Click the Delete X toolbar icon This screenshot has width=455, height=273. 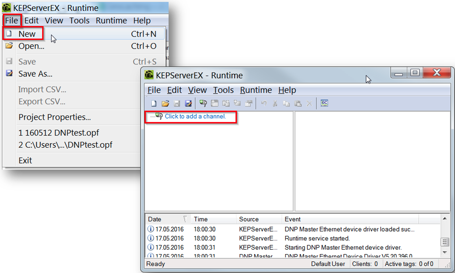pyautogui.click(x=309, y=103)
